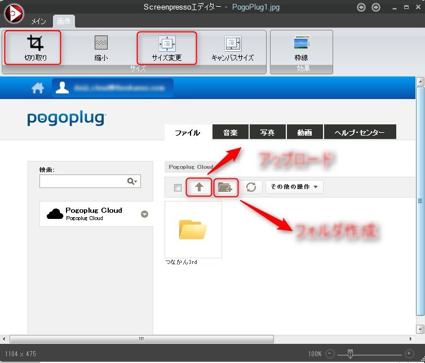Viewport: 425px width, 363px height.
Task: Click the blurred account email field
Action: coord(119,88)
